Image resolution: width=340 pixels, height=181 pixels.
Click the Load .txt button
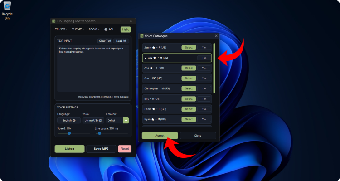click(121, 41)
